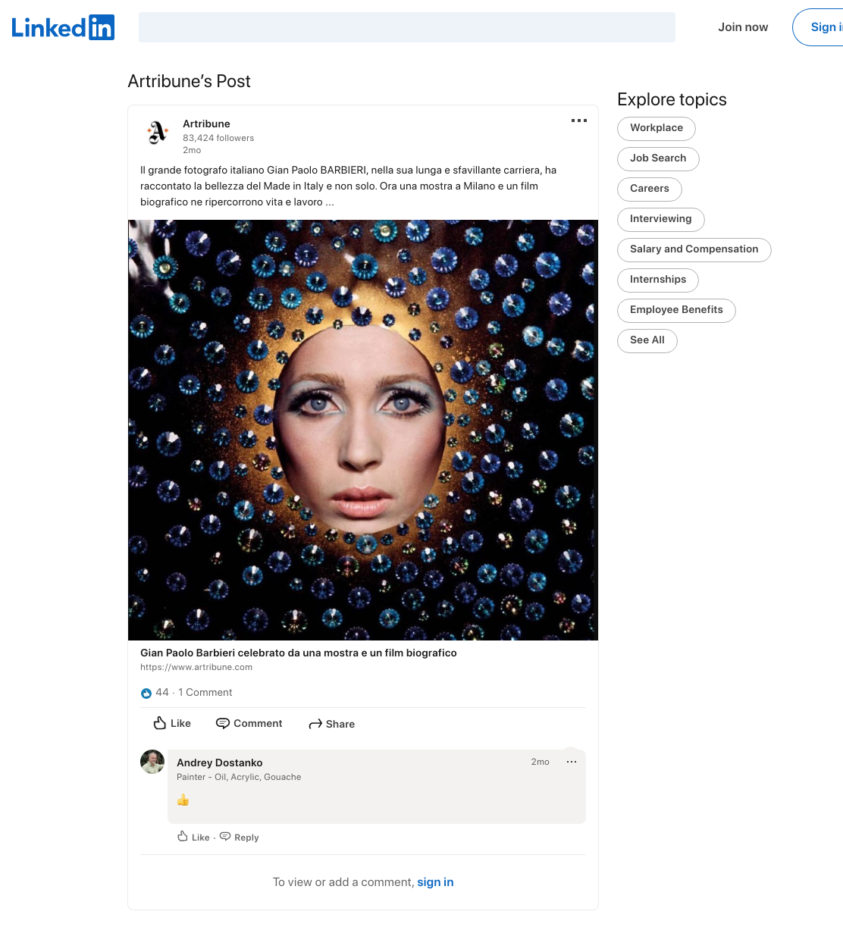Select the Careers topic
843x927 pixels.
tap(650, 189)
